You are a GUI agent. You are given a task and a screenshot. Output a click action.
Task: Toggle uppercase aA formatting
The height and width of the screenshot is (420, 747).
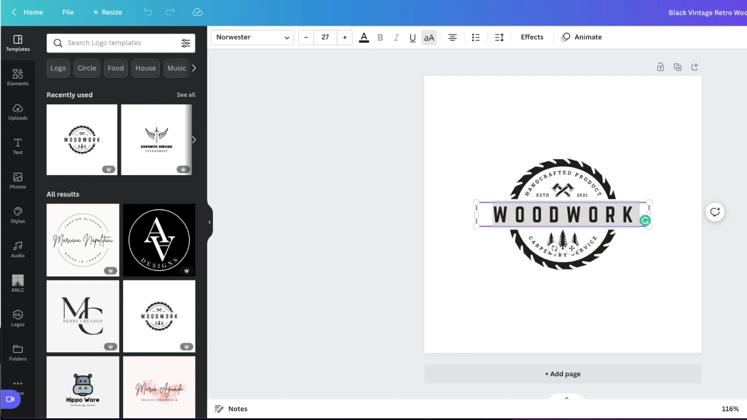[x=429, y=37]
